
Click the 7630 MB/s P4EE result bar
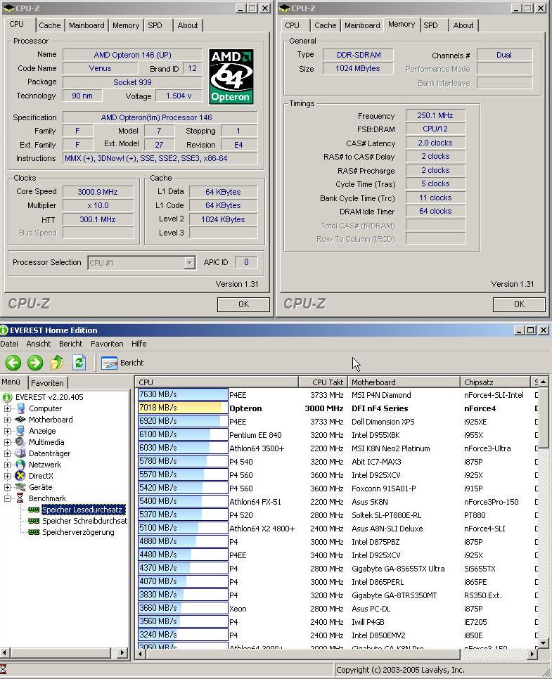click(x=183, y=394)
